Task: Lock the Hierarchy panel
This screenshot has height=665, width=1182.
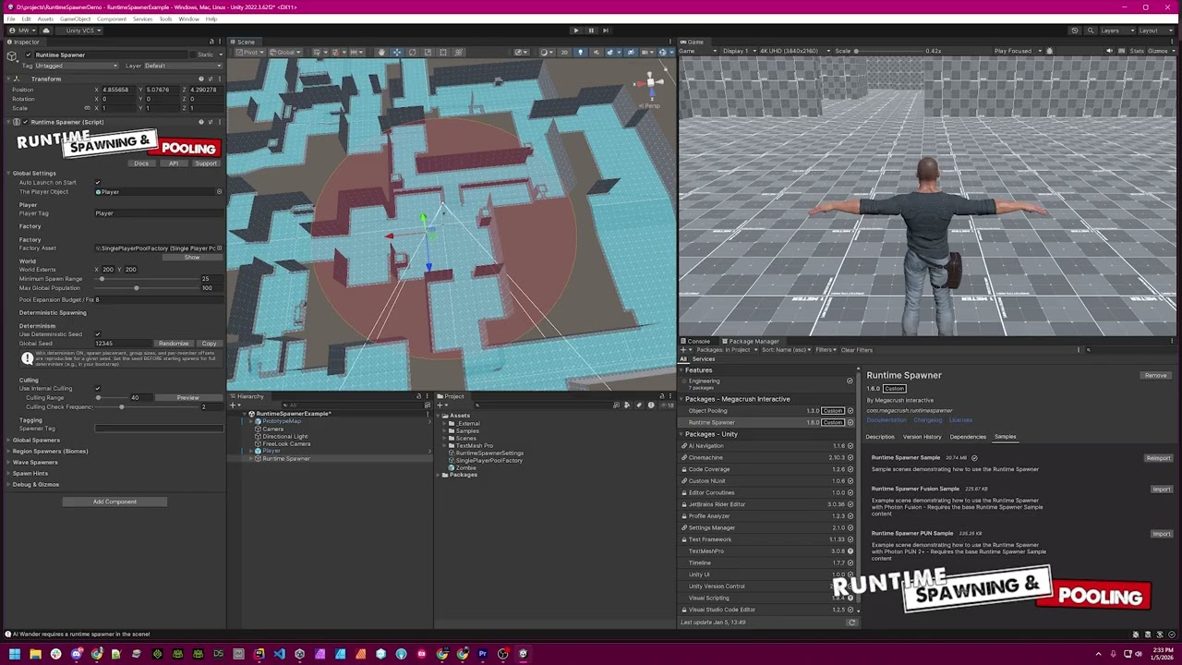Action: (x=418, y=396)
